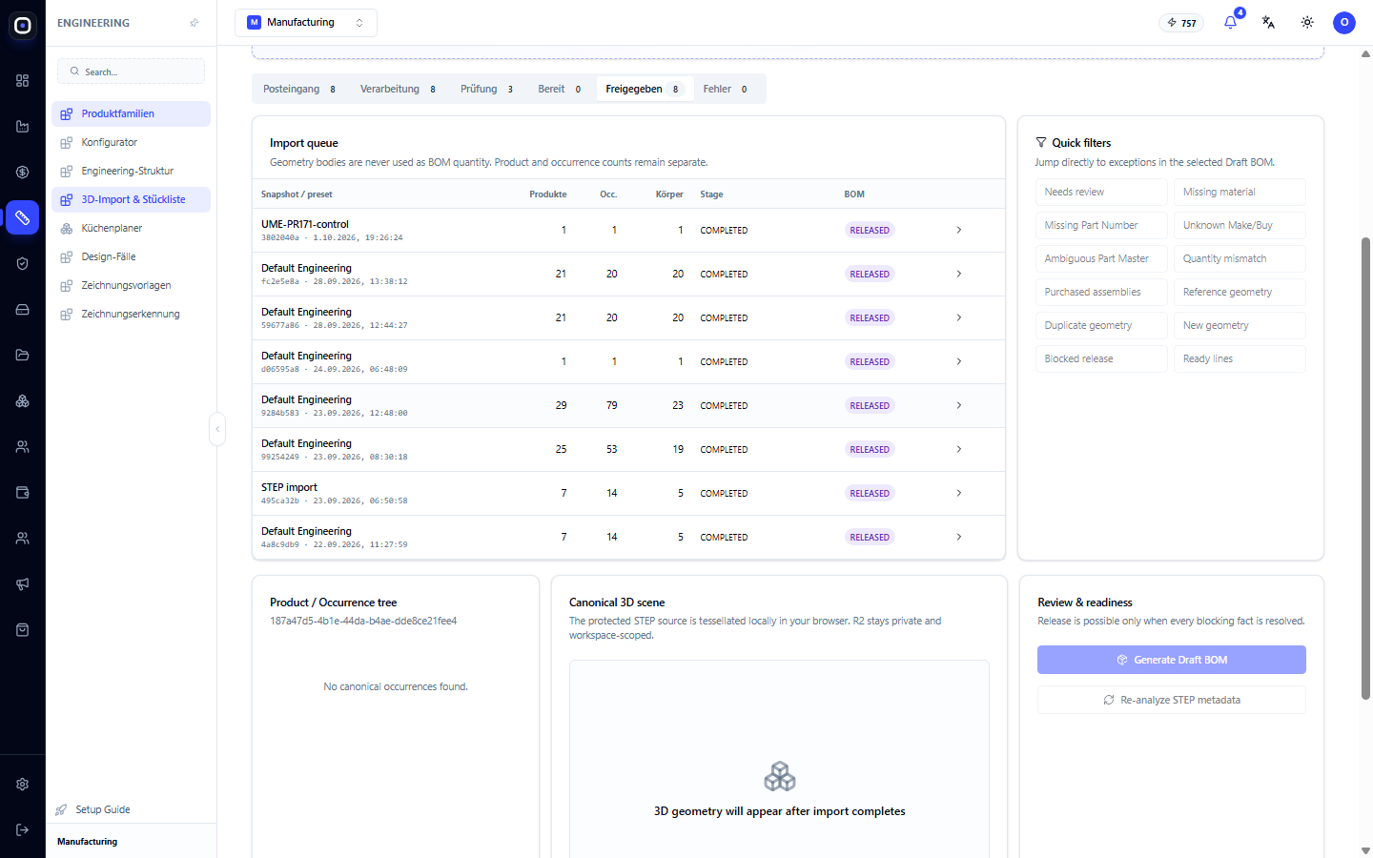
Task: Click the sidebar Search field
Action: pos(132,71)
